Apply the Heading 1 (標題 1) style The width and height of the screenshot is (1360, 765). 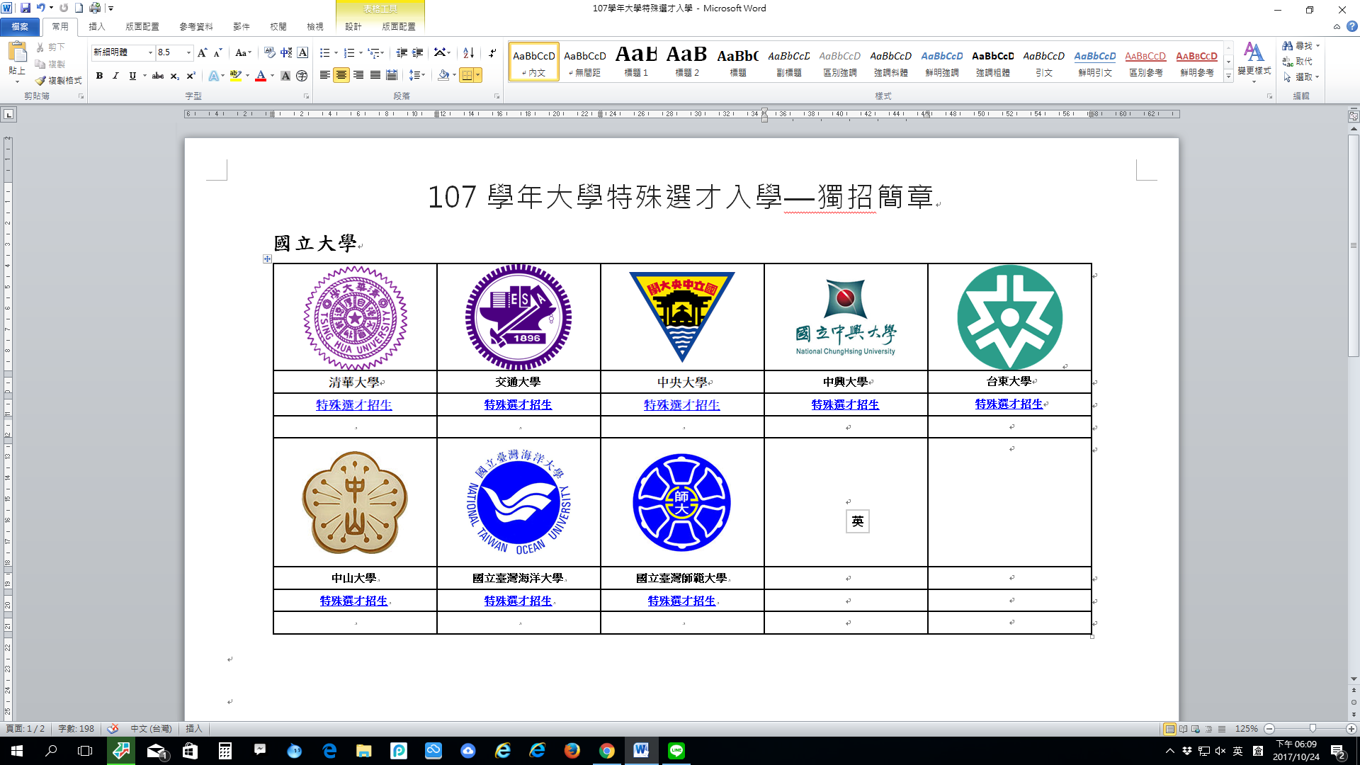point(636,61)
